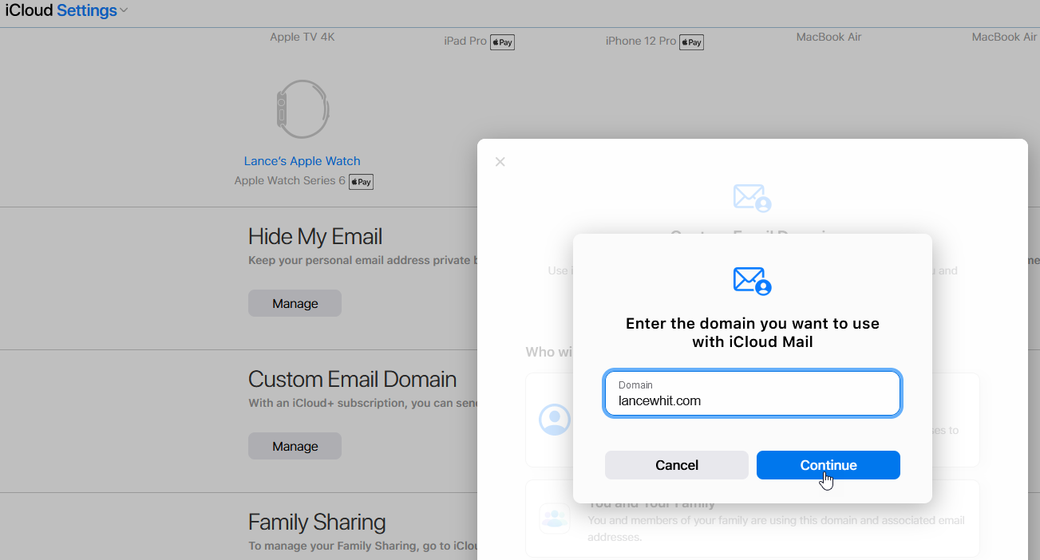Image resolution: width=1040 pixels, height=560 pixels.
Task: Select the Apple TV 4K device label
Action: (303, 37)
